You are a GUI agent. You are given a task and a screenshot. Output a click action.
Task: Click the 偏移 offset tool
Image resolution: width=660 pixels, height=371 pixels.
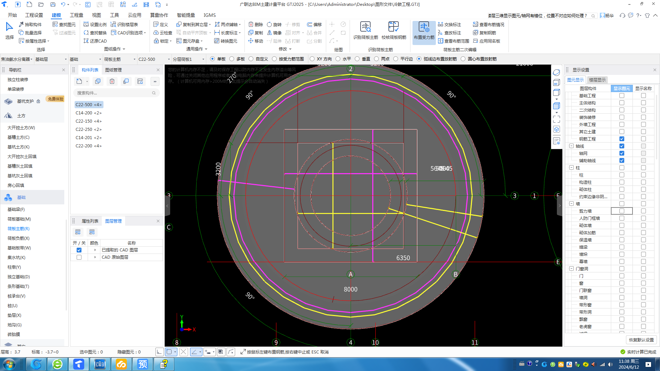click(x=315, y=24)
